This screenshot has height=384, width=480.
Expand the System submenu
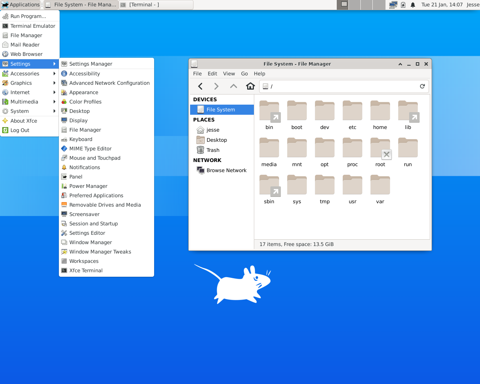point(30,111)
